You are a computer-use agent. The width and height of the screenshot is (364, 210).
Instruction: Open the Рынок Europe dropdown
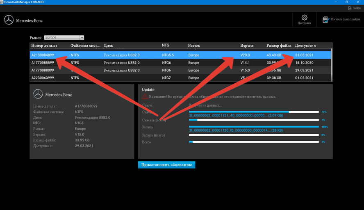point(64,37)
